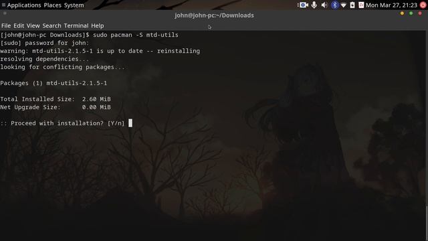Click the 'Net Upgrade Size: 0.00 MiB' line
428x241 pixels.
point(56,107)
